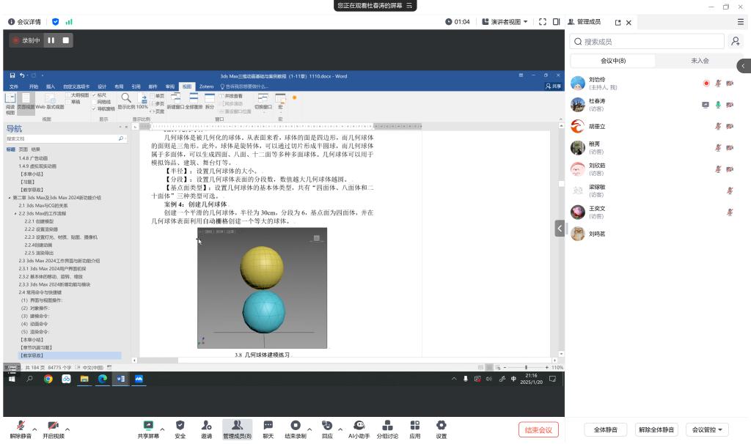Expand the 会议管控 dropdown

coord(708,430)
